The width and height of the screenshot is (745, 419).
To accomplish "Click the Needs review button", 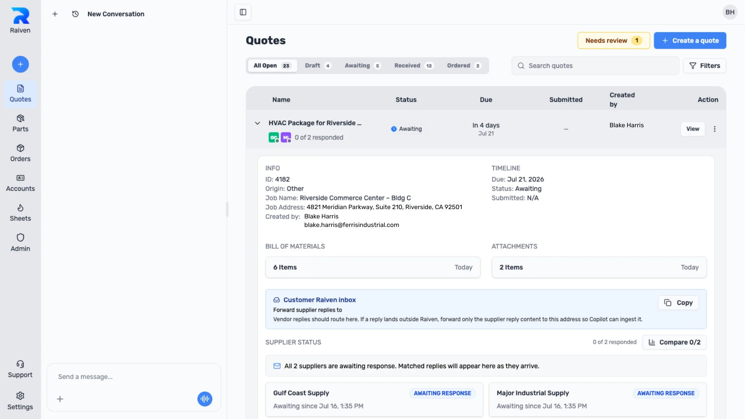I will tap(614, 40).
